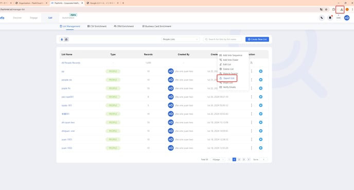Open the browser extensions puzzle icon

pos(334,9)
